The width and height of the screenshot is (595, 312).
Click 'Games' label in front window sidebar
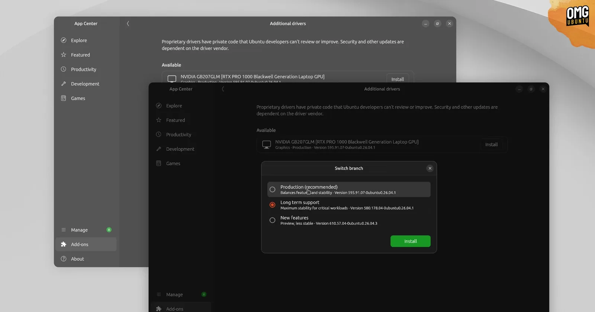click(173, 163)
